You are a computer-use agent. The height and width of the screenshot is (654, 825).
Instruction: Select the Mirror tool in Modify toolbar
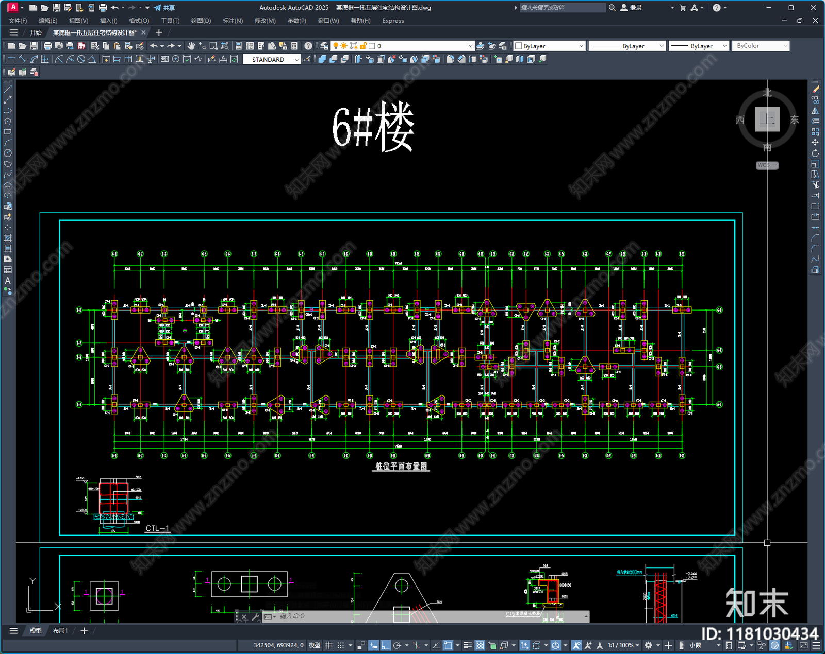(815, 110)
